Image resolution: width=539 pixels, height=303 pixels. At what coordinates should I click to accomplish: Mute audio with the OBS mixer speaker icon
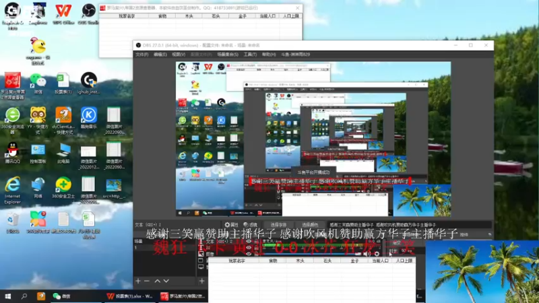point(367,254)
